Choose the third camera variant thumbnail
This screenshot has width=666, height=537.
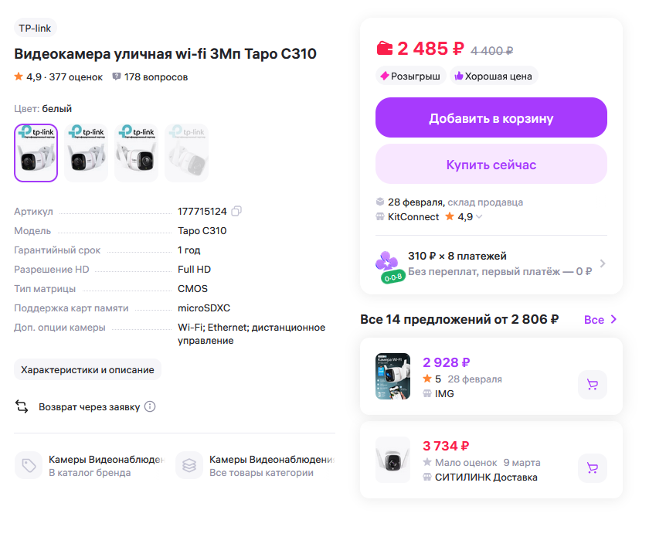point(136,153)
